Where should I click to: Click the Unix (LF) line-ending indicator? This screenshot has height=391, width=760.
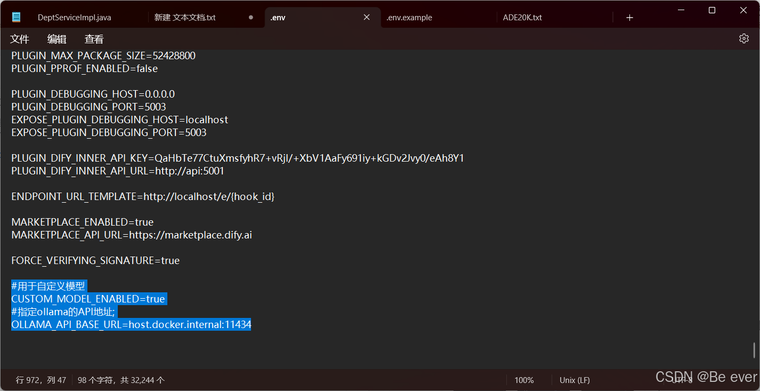click(x=574, y=380)
